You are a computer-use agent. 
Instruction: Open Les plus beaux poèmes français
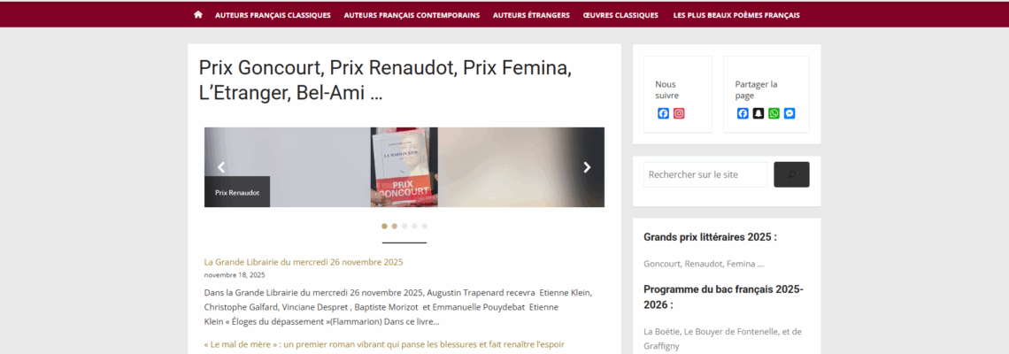(736, 15)
